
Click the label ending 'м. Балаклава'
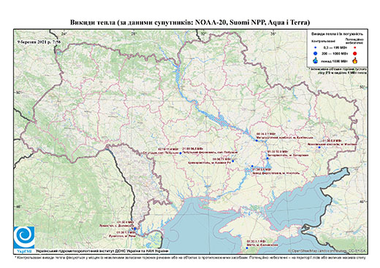[x=262, y=245]
